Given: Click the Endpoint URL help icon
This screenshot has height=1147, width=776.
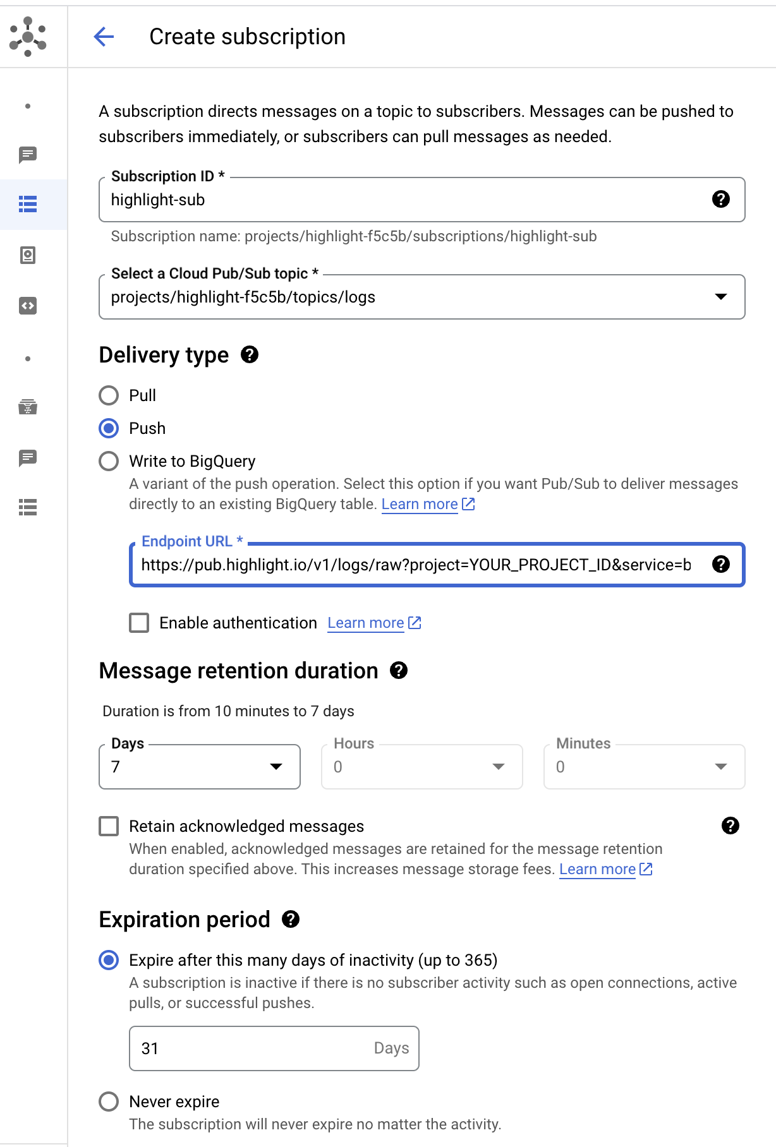Looking at the screenshot, I should point(720,564).
